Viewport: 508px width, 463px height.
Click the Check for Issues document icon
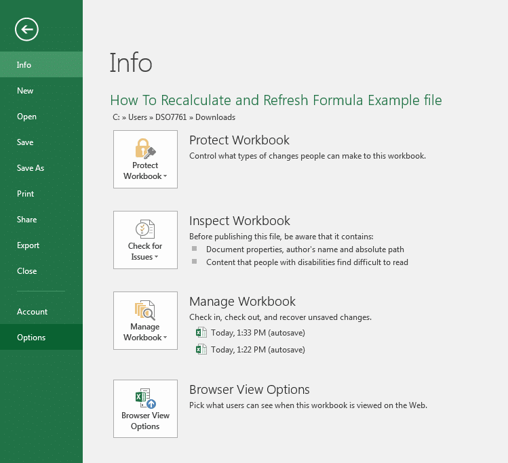click(145, 229)
